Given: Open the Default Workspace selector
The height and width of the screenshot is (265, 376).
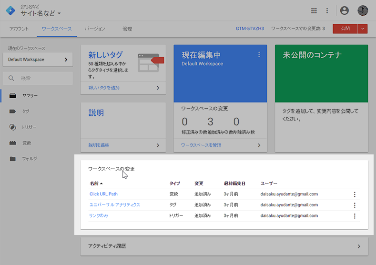Looking at the screenshot, I should tap(38, 60).
